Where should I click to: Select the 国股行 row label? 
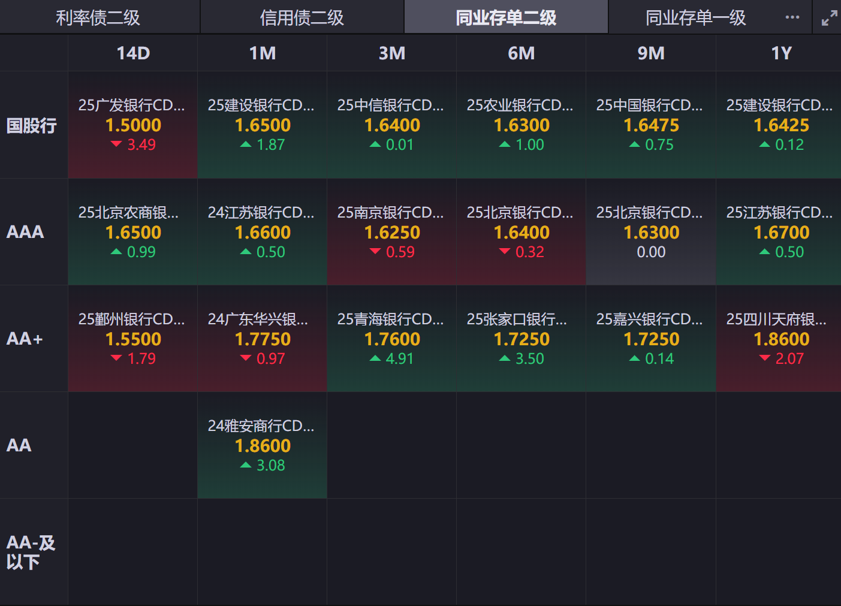pyautogui.click(x=32, y=125)
